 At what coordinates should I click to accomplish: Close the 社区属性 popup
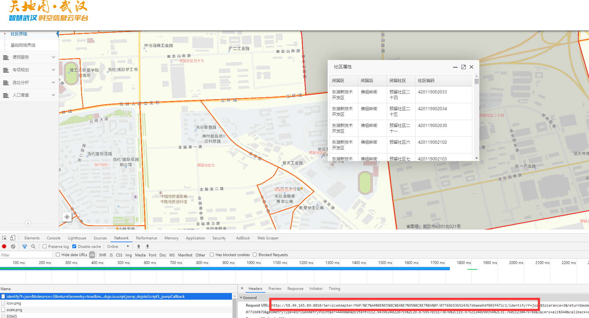(x=471, y=67)
